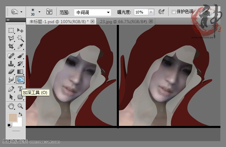Select the Zoom tool

pos(20,106)
